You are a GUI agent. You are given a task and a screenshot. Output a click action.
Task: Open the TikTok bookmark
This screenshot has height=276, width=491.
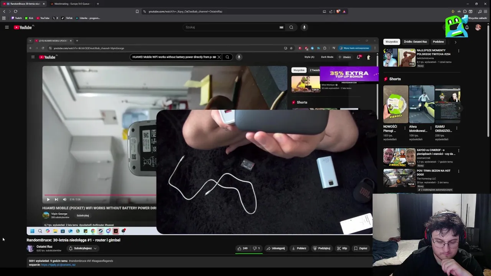coord(67,18)
